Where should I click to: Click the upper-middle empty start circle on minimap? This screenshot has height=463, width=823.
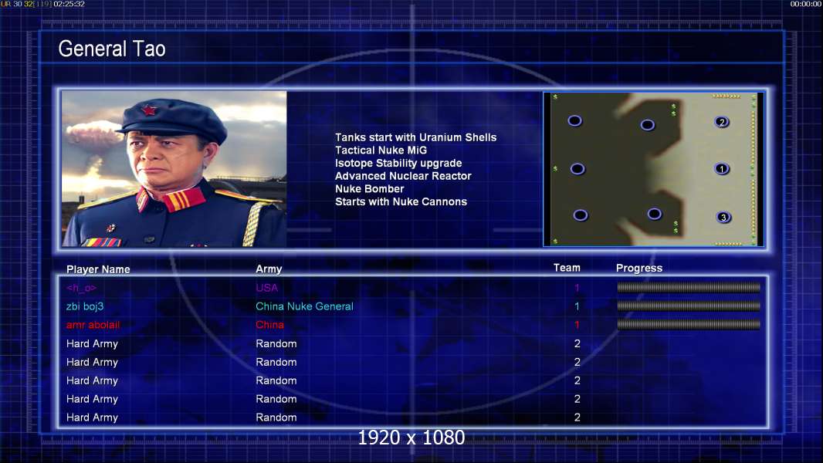tap(647, 125)
